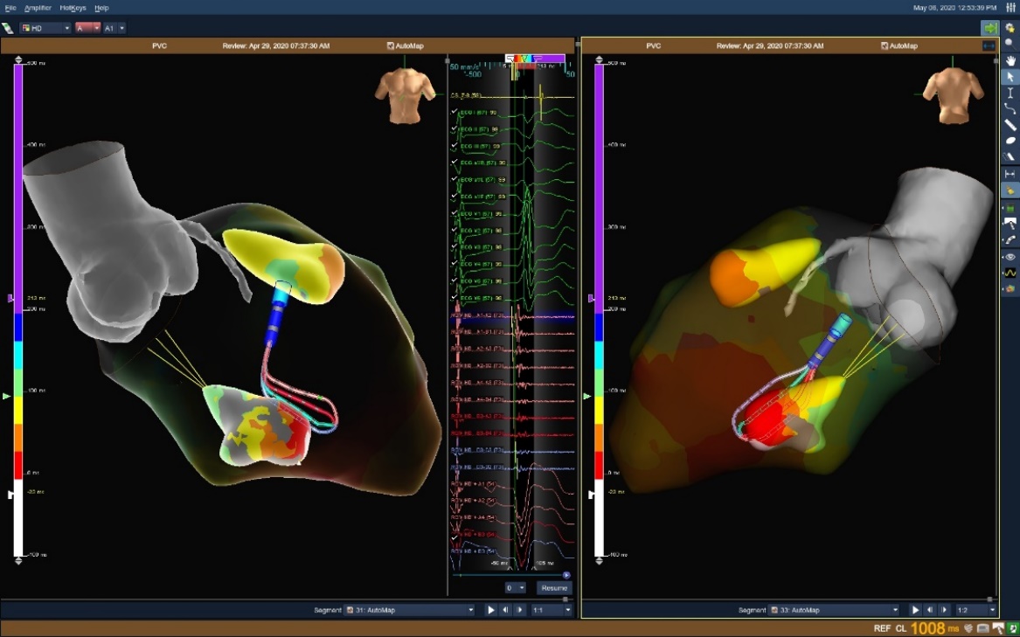Image resolution: width=1020 pixels, height=637 pixels.
Task: Play the left view segment
Action: coord(491,610)
